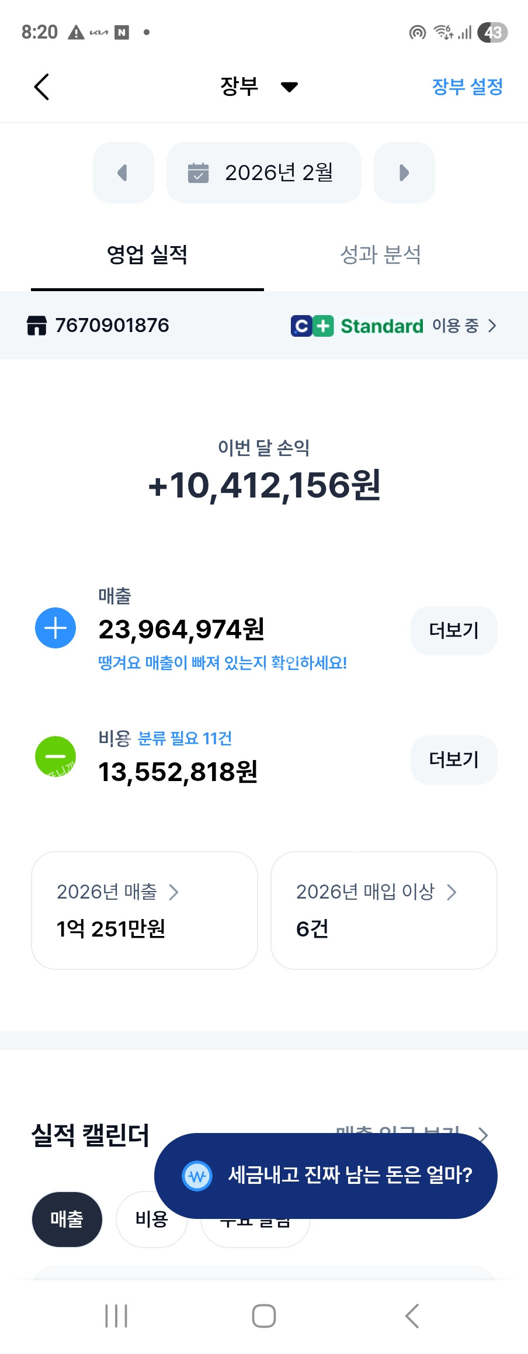Go to the previous month with left arrow

123,172
